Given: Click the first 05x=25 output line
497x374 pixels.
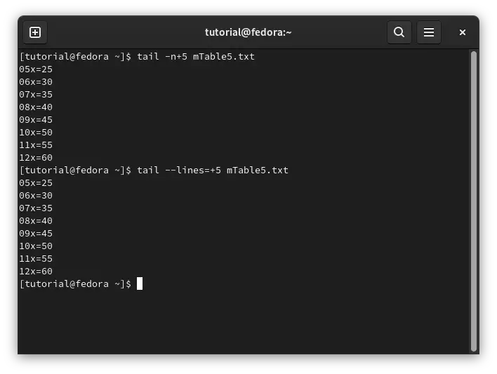Looking at the screenshot, I should (x=36, y=69).
